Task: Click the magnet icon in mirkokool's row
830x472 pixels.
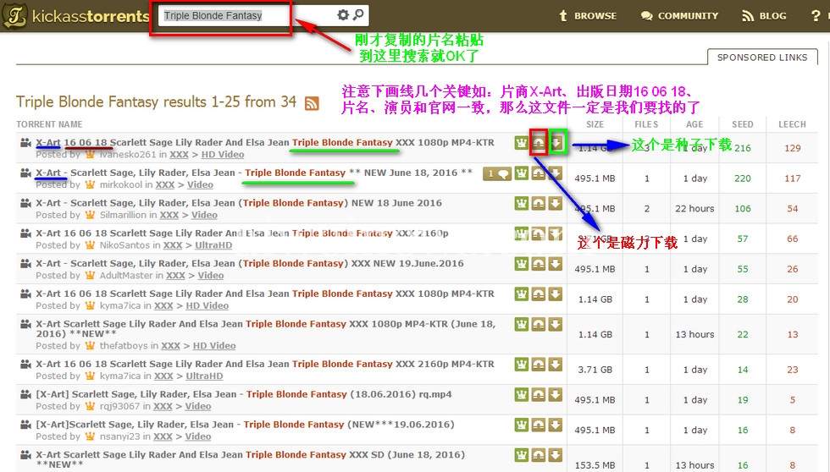Action: 539,173
